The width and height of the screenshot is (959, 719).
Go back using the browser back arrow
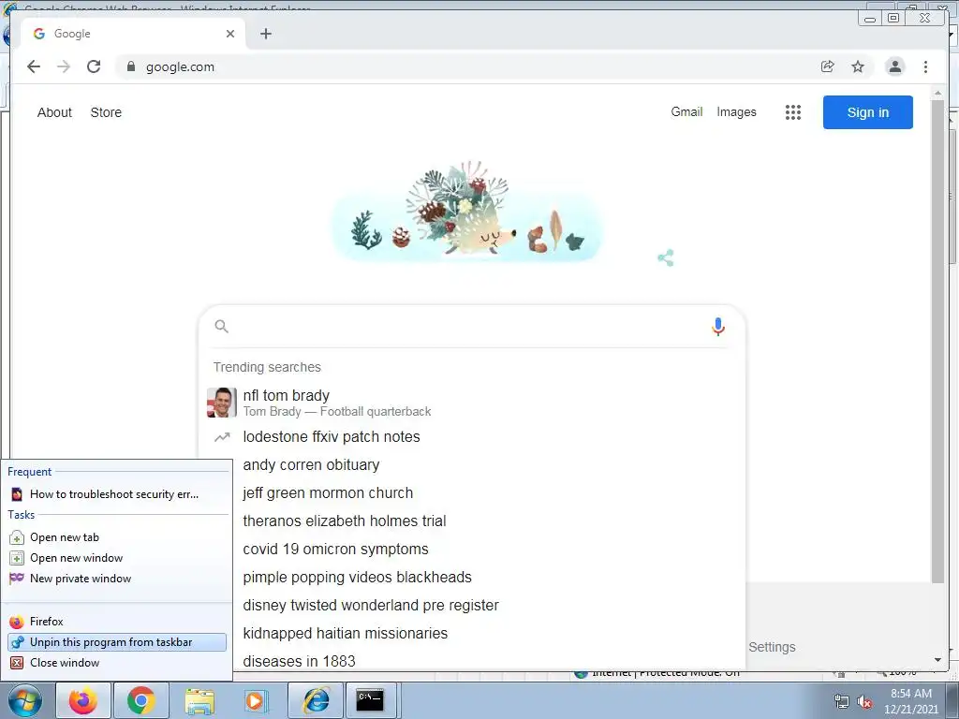pos(34,66)
